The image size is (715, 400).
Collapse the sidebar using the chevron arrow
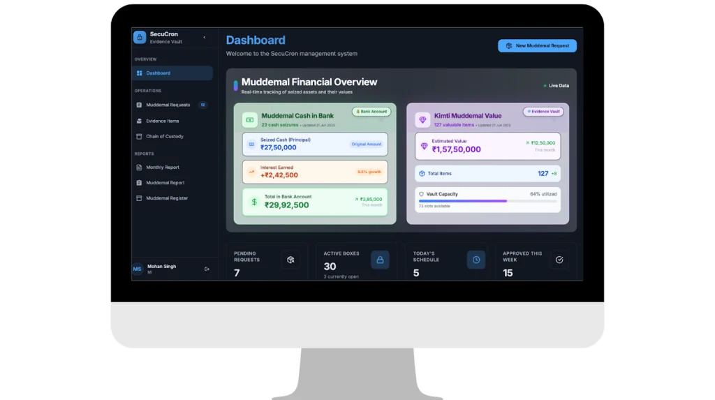205,38
